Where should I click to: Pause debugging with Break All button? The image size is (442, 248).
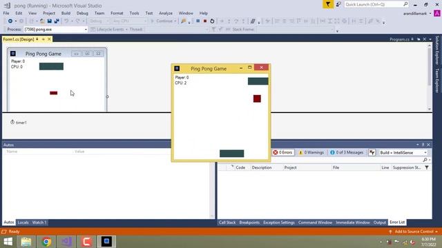[x=198, y=21]
